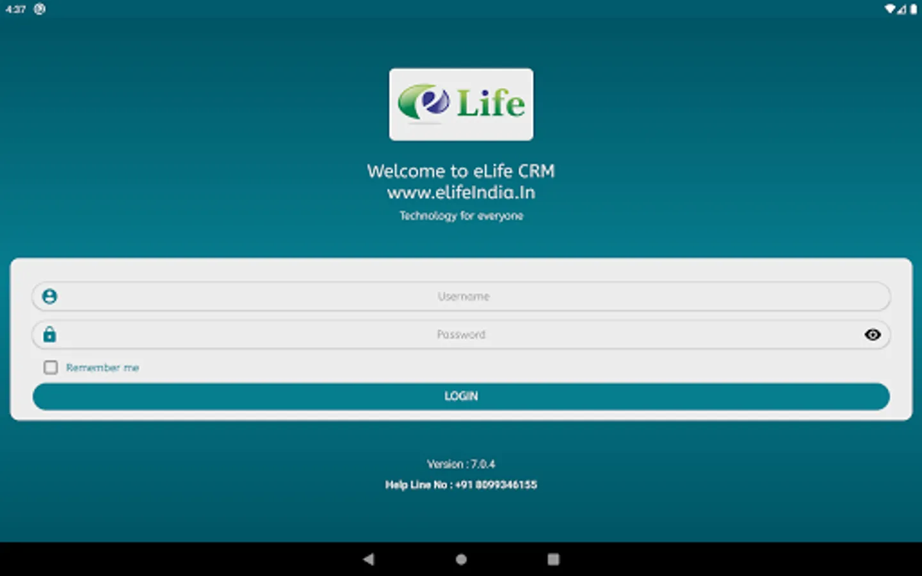Click the clock time in status bar
922x576 pixels.
click(x=15, y=9)
